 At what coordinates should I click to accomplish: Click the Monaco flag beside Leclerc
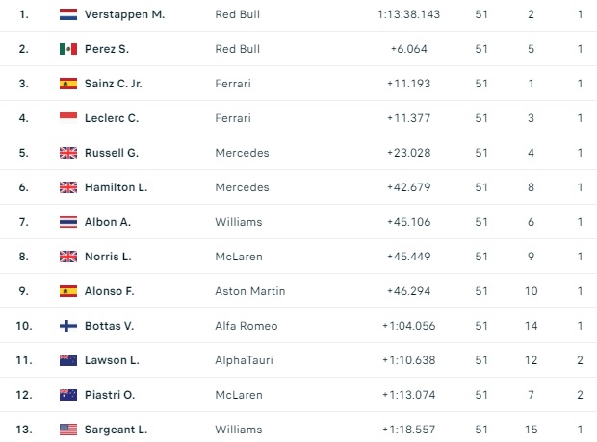[68, 118]
